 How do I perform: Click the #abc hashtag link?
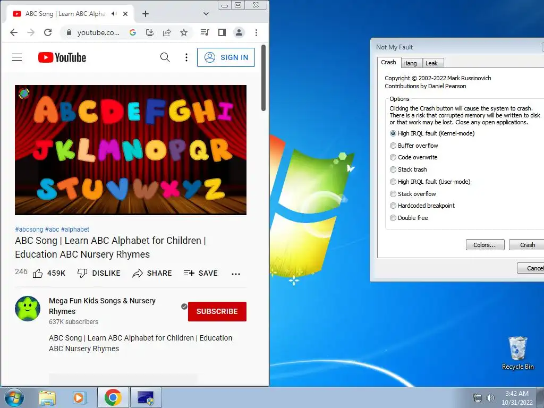[x=52, y=229]
